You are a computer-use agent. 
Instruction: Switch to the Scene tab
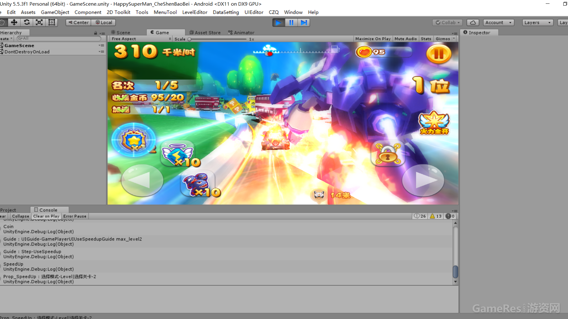coord(121,33)
